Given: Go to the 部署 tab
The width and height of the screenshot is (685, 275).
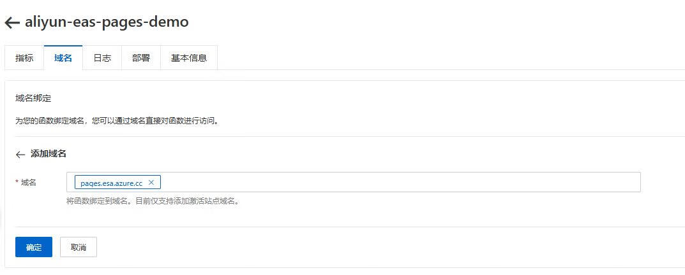Looking at the screenshot, I should (141, 58).
